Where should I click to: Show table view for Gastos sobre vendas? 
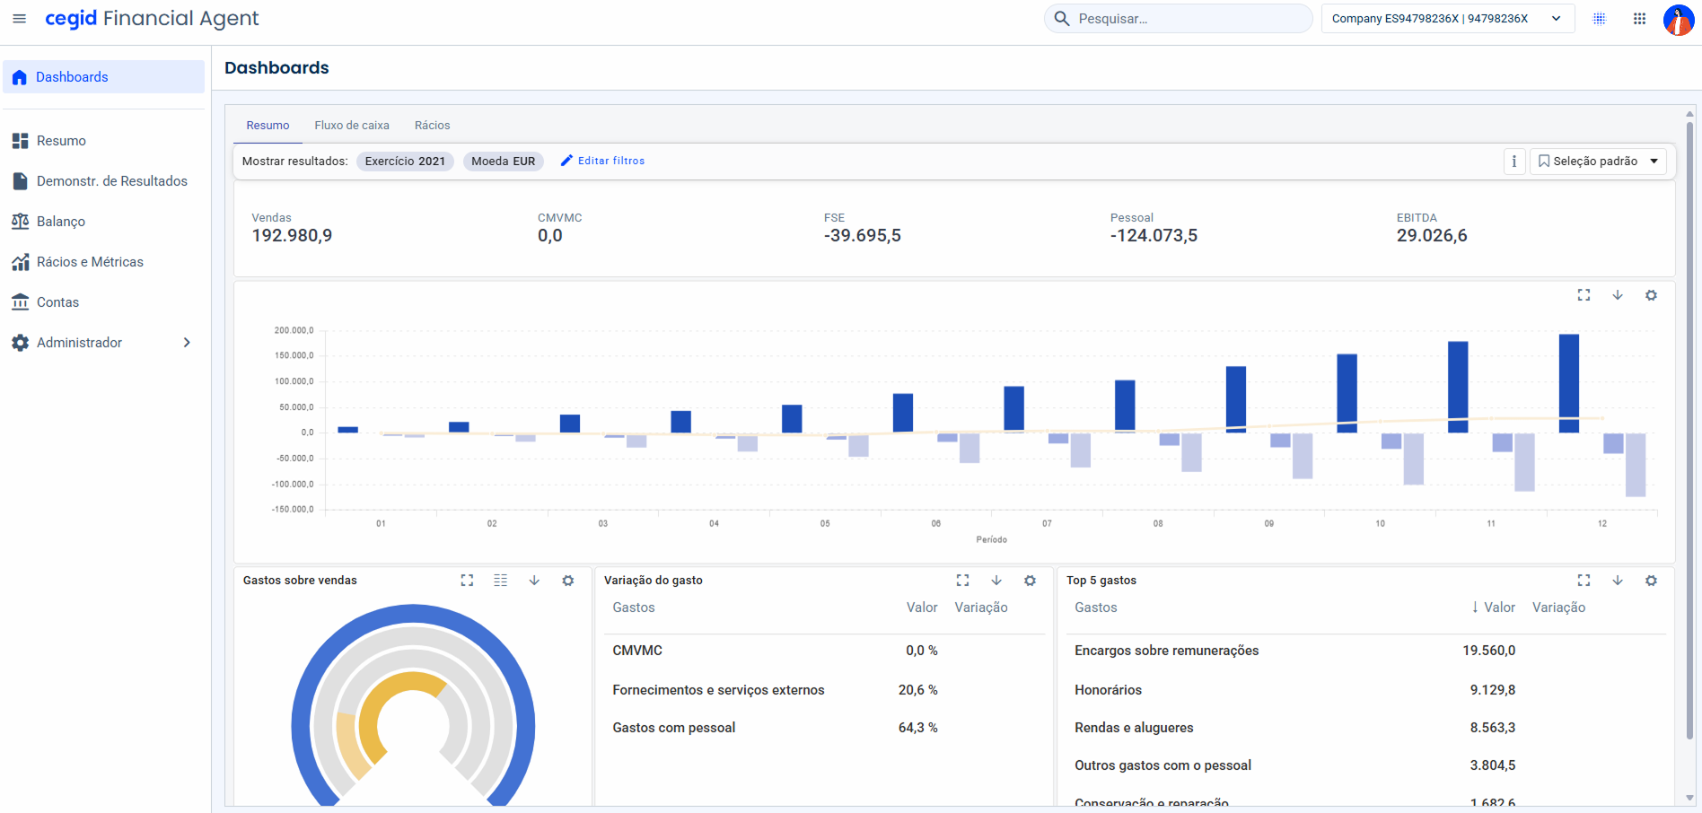501,581
